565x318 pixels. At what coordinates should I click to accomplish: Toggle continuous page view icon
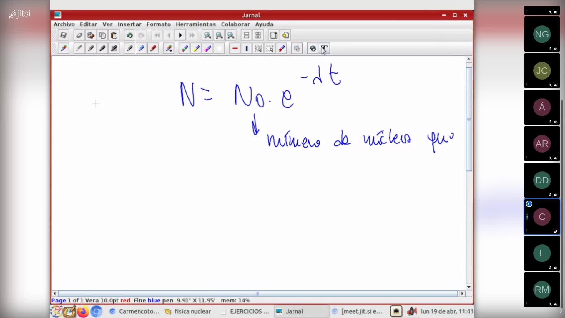[246, 35]
